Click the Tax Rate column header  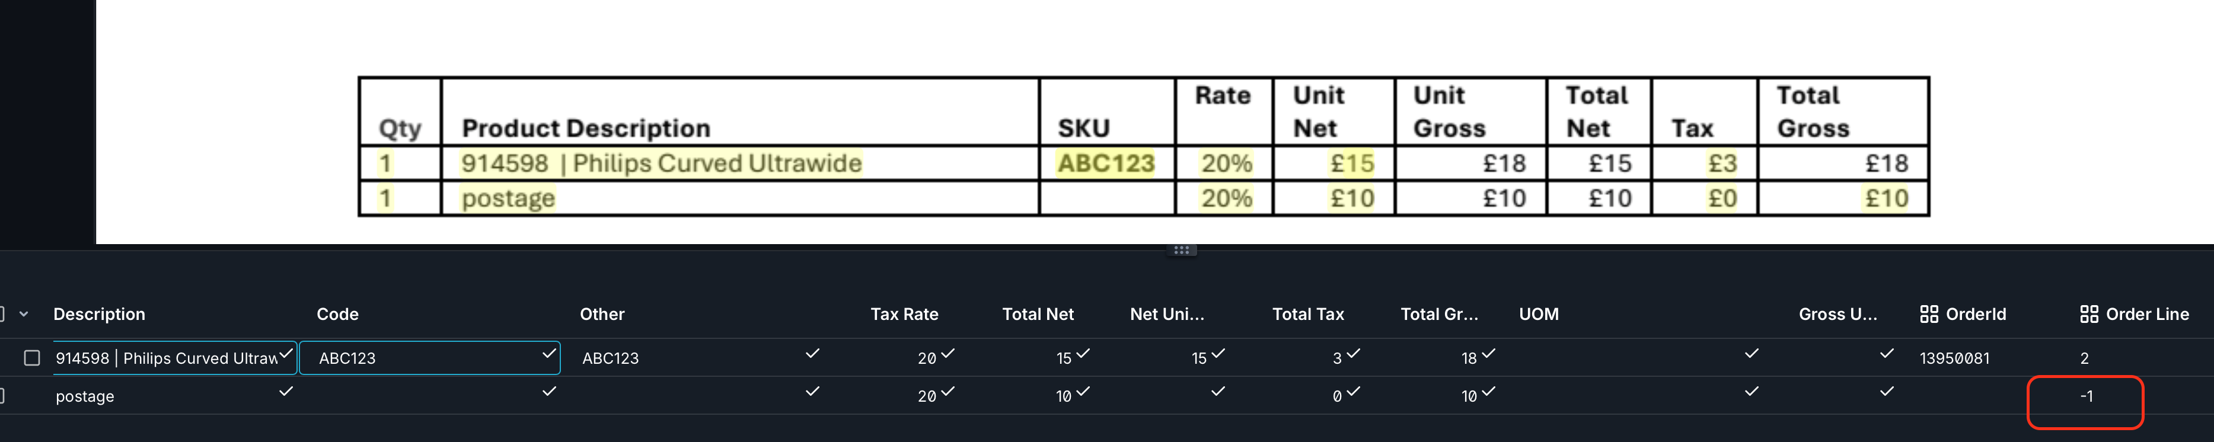tap(903, 314)
